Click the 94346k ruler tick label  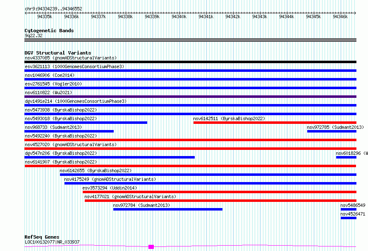coord(340,17)
